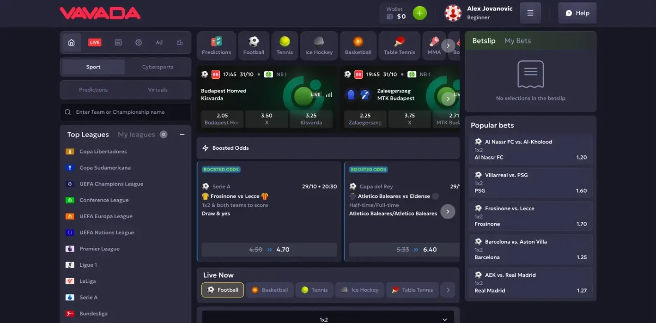Pick boosted odds 4.70 Frosinone vs Lecce
Screen dimensions: 656x323
(x=269, y=249)
